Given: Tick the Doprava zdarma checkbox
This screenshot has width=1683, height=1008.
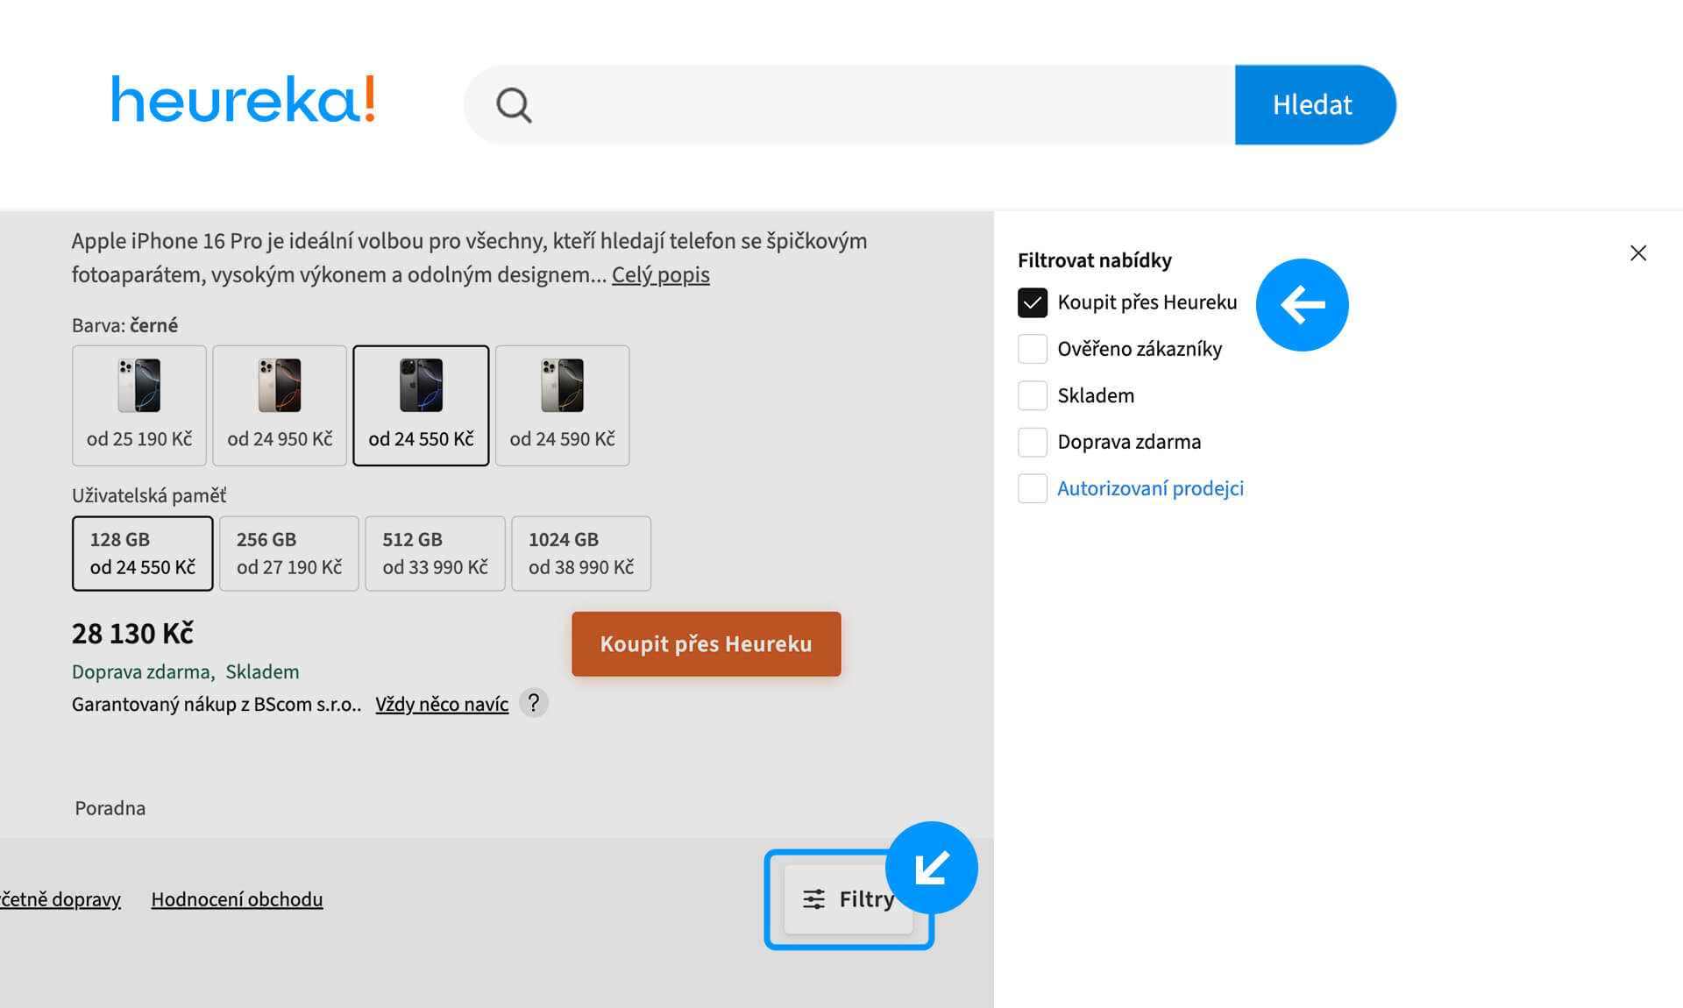Looking at the screenshot, I should (x=1033, y=442).
